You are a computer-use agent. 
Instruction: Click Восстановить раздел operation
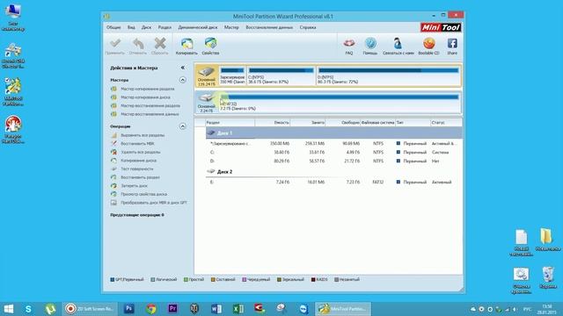(x=140, y=177)
